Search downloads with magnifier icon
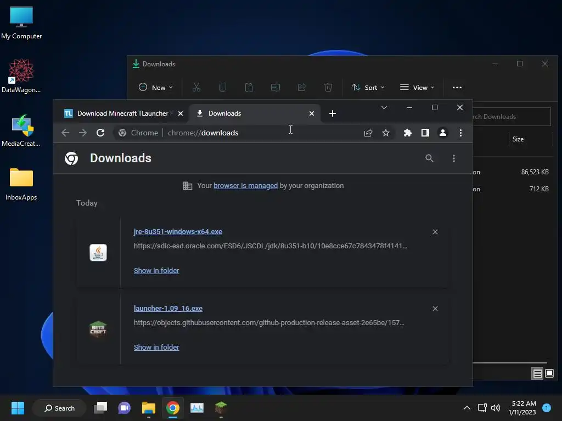The height and width of the screenshot is (421, 562). pyautogui.click(x=429, y=158)
